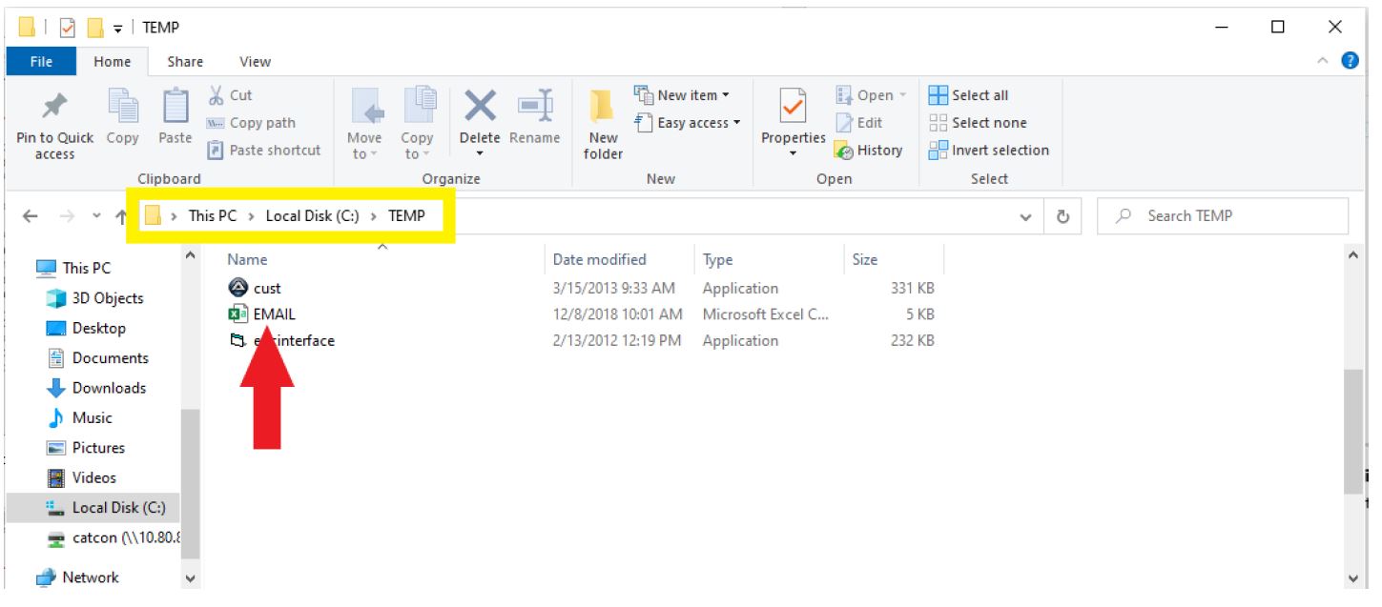Viewport: 1382px width, 607px height.
Task: Click Pin to Quick access icon
Action: coord(54,107)
